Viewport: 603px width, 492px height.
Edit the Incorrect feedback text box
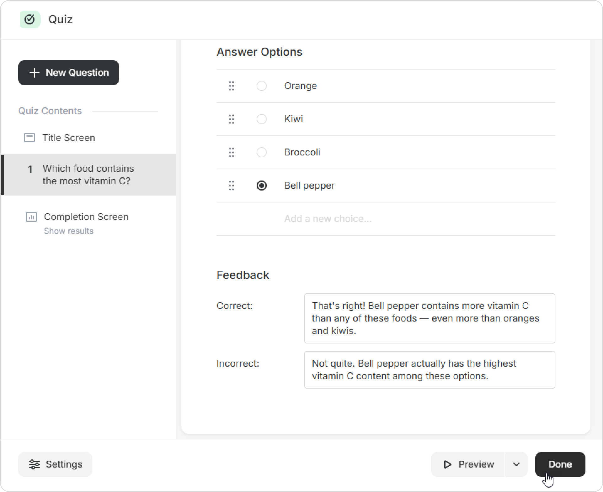click(430, 370)
